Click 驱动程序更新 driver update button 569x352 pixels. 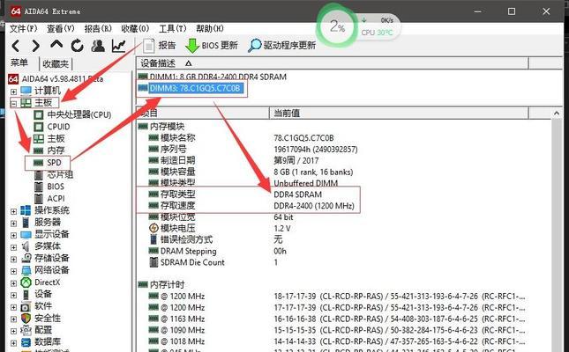click(282, 46)
